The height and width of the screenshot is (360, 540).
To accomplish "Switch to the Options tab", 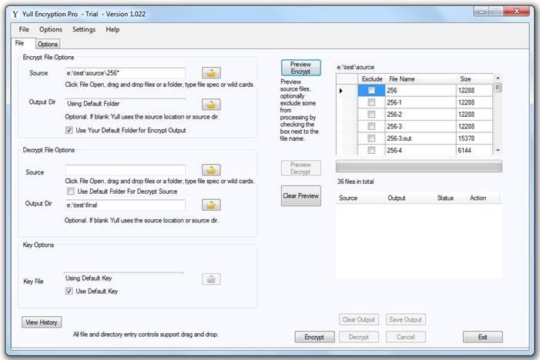I will coord(48,45).
